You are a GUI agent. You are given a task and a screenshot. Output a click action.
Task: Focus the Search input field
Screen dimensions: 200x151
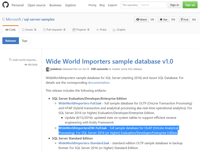[x=153, y=5]
